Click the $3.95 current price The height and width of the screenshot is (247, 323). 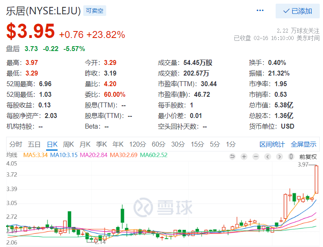coord(31,31)
